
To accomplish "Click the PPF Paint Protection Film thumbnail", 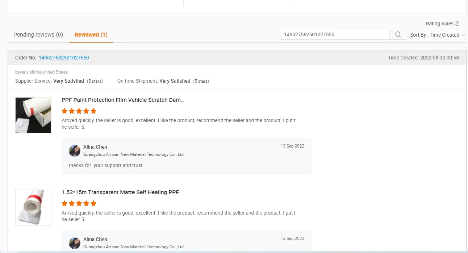I will [33, 115].
